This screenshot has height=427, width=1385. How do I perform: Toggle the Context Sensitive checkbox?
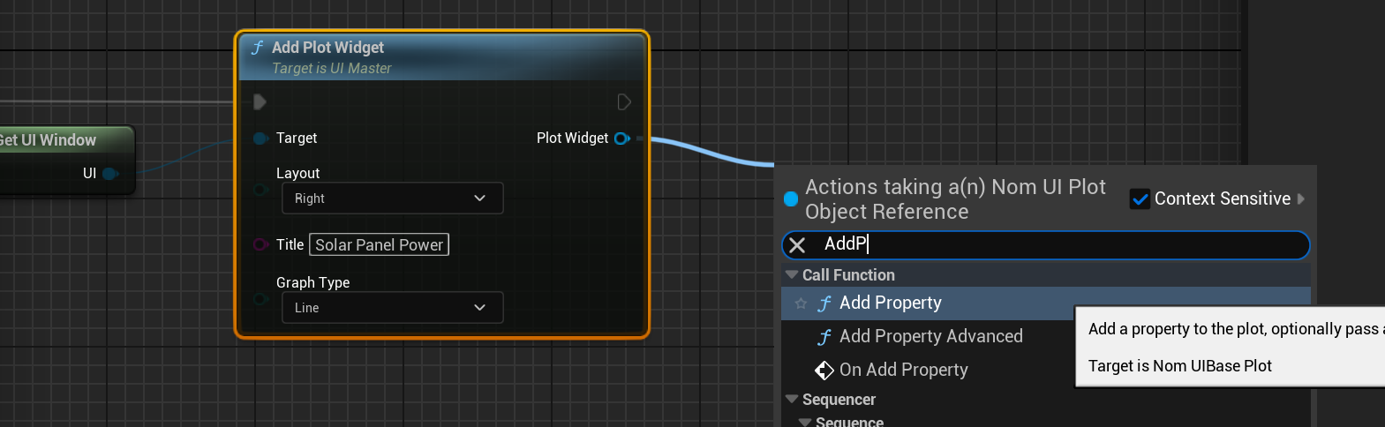pyautogui.click(x=1140, y=199)
